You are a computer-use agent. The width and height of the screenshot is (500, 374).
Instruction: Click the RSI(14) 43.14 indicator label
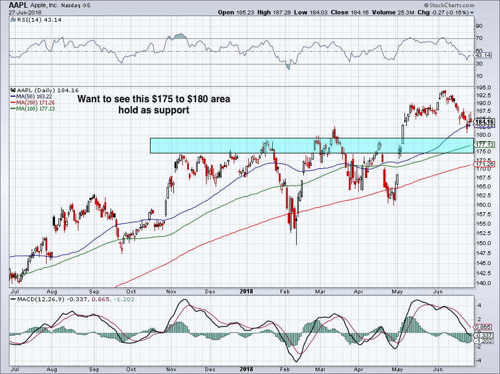39,20
